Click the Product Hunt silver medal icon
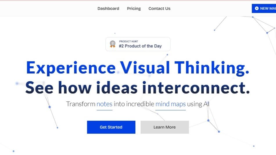This screenshot has height=155, width=276. (112, 44)
